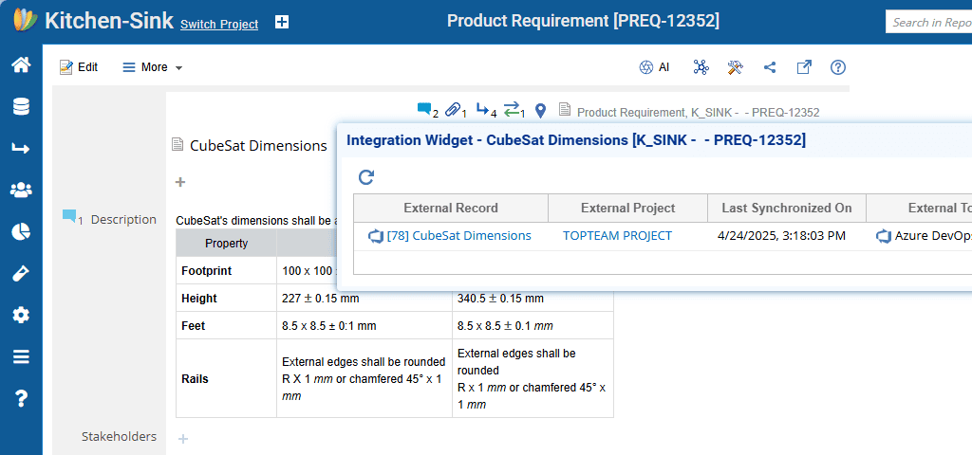Click the Switch Project link
Screen dimensions: 972x455
point(219,25)
